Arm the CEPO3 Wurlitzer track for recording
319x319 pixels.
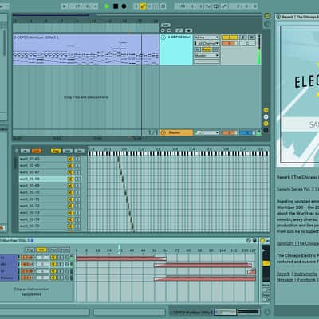pyautogui.click(x=251, y=37)
